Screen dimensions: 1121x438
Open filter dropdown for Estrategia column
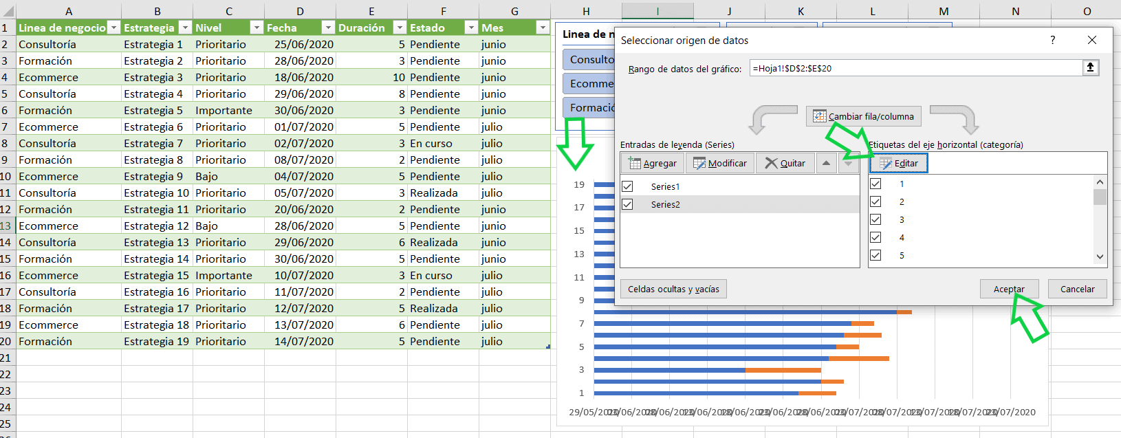click(x=185, y=28)
